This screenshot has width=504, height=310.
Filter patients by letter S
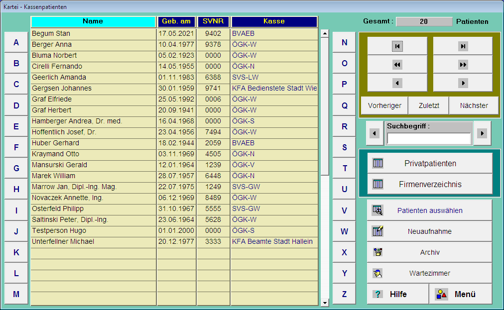344,147
